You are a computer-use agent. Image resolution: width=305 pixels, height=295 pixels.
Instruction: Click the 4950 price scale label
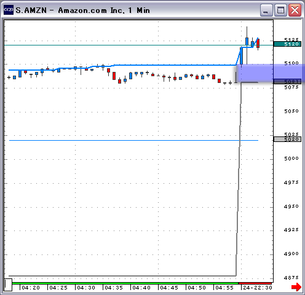click(x=291, y=206)
